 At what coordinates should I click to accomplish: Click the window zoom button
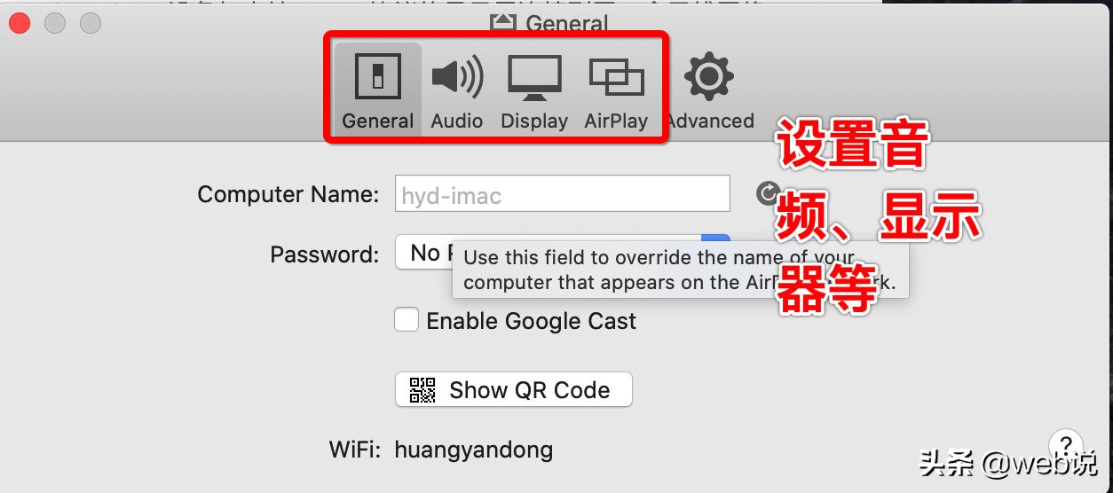90,23
